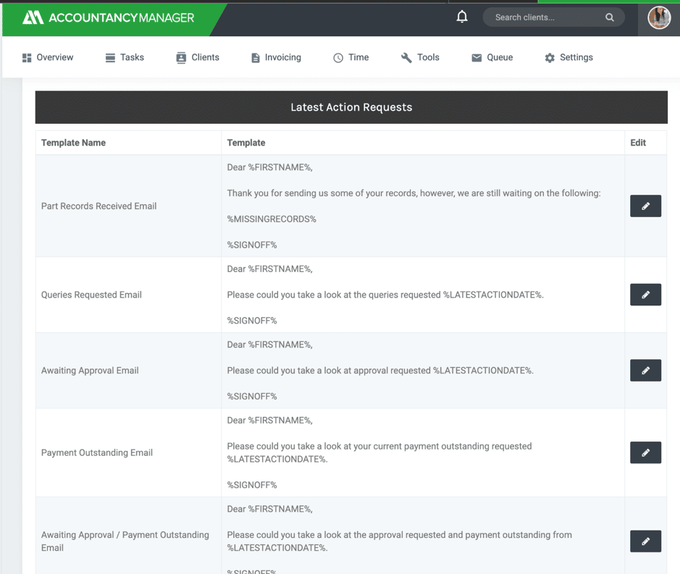Open the Settings menu

[x=568, y=57]
